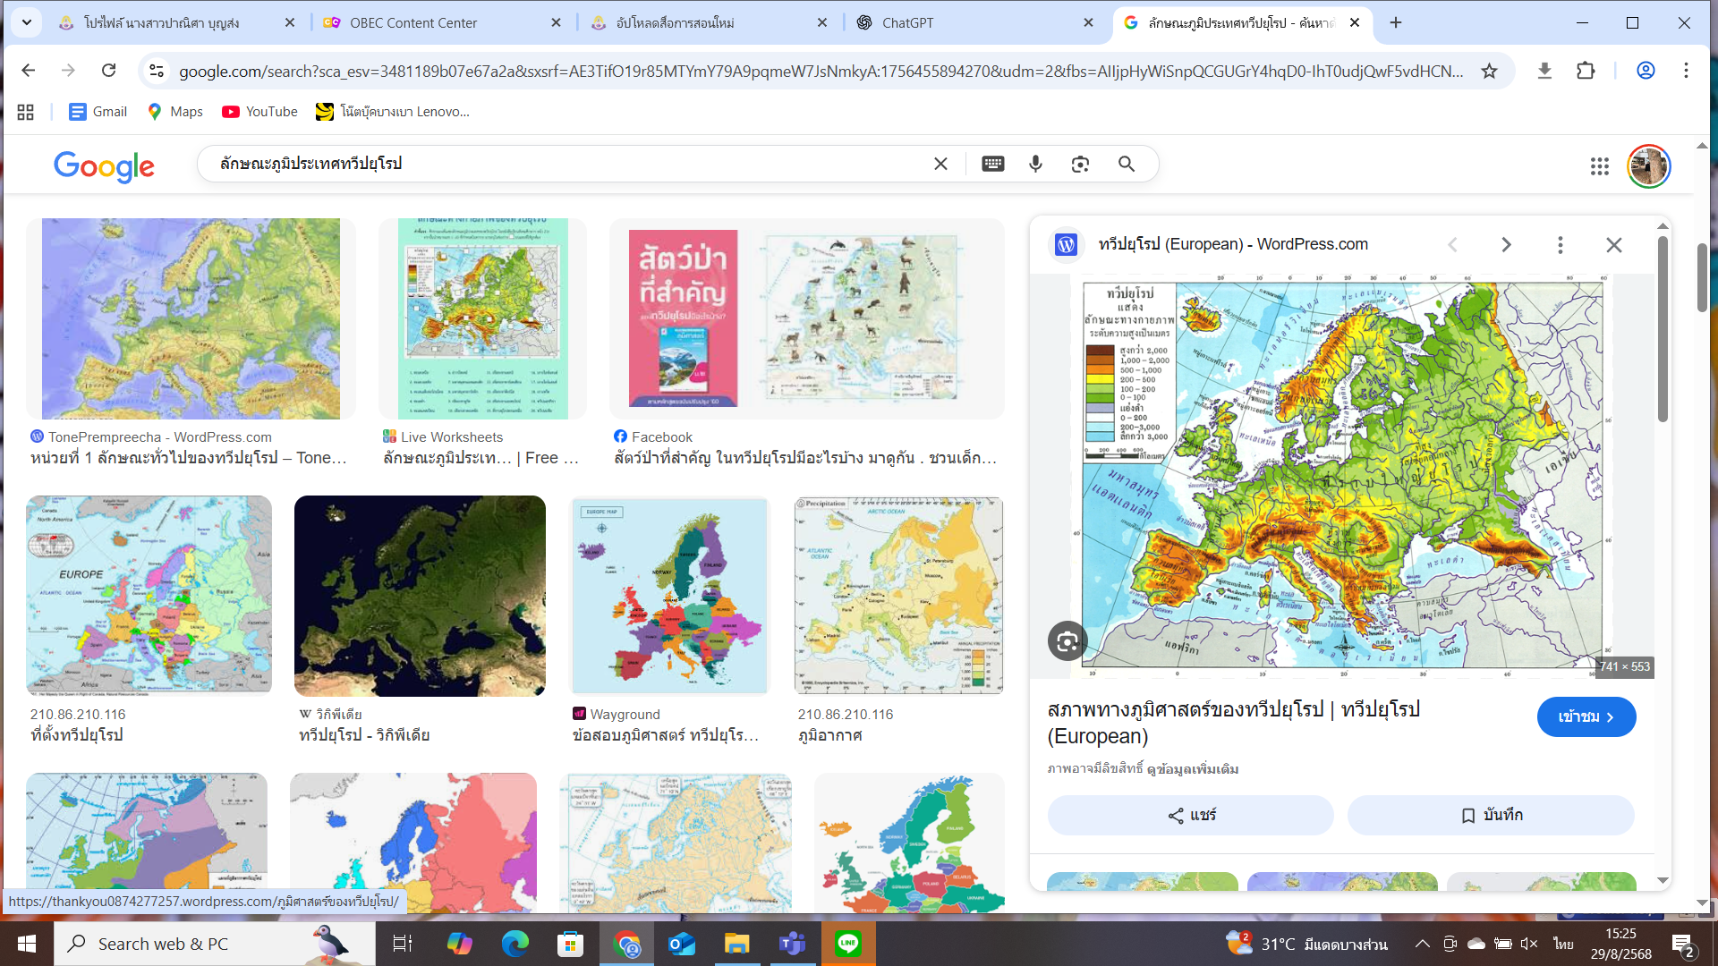
Task: Open image preview three-dot options menu
Action: pos(1560,244)
